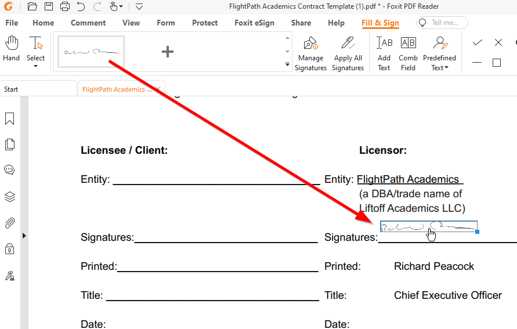Click the 'Liftoff Academics LLC)' text

coord(412,208)
